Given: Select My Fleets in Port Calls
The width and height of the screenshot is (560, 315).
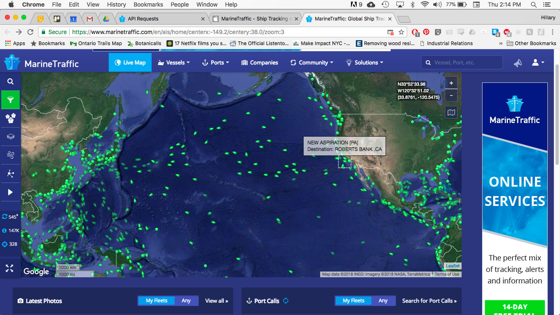Looking at the screenshot, I should pos(353,301).
